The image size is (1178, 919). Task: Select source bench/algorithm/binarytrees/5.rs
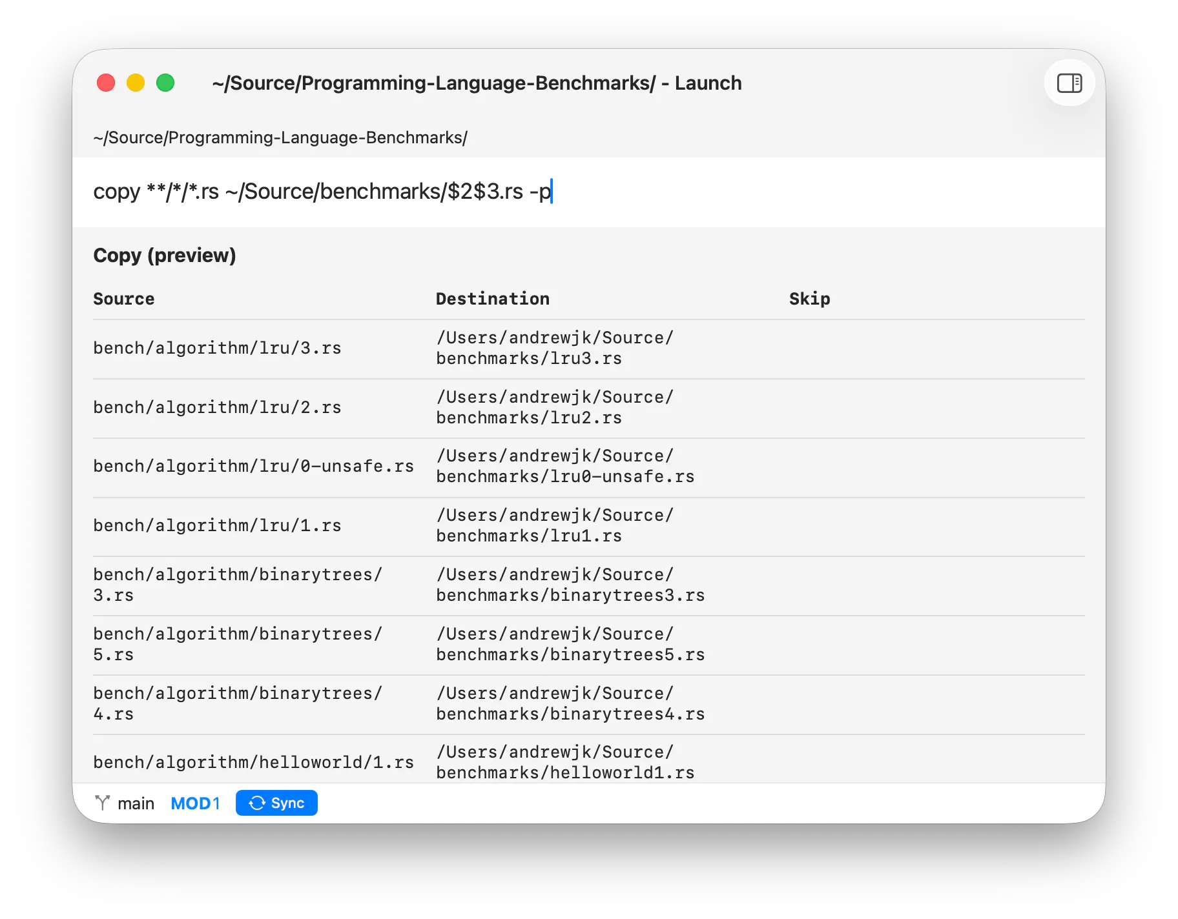pos(238,644)
